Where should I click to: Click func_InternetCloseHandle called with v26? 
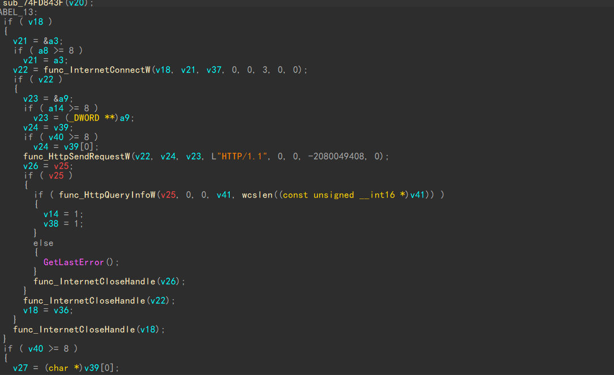(x=94, y=281)
